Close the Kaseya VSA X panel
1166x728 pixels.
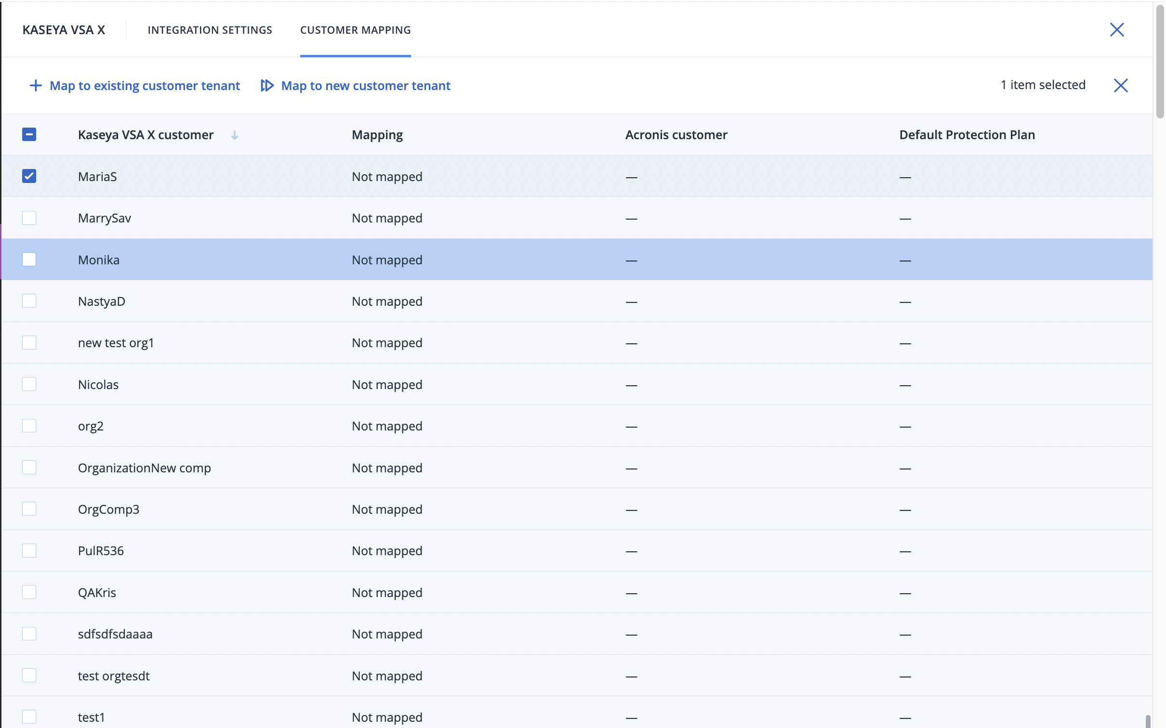click(1117, 30)
